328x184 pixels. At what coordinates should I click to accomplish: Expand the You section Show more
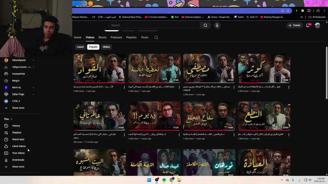pyautogui.click(x=18, y=167)
